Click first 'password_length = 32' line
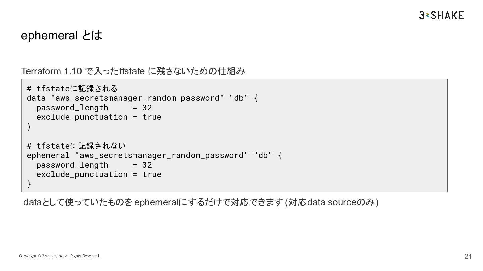The height and width of the screenshot is (271, 483). click(94, 108)
